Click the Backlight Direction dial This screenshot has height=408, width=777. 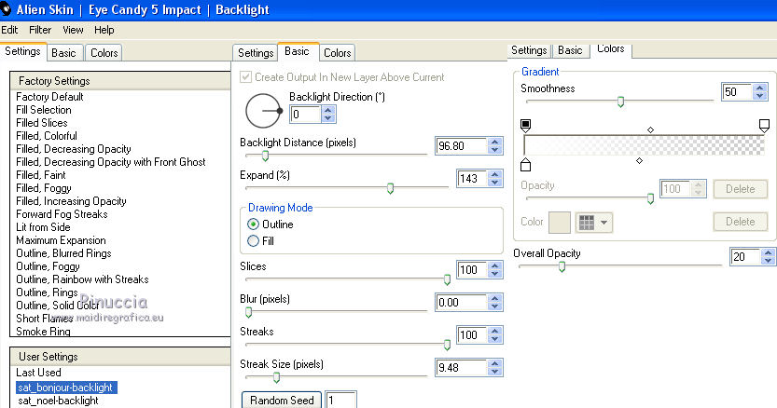coord(264,111)
